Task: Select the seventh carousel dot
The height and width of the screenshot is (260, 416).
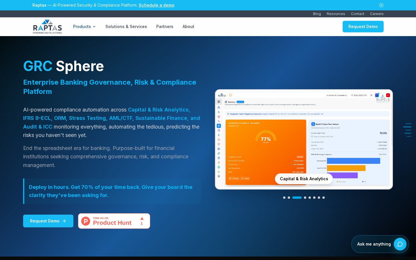Action: coord(319,198)
